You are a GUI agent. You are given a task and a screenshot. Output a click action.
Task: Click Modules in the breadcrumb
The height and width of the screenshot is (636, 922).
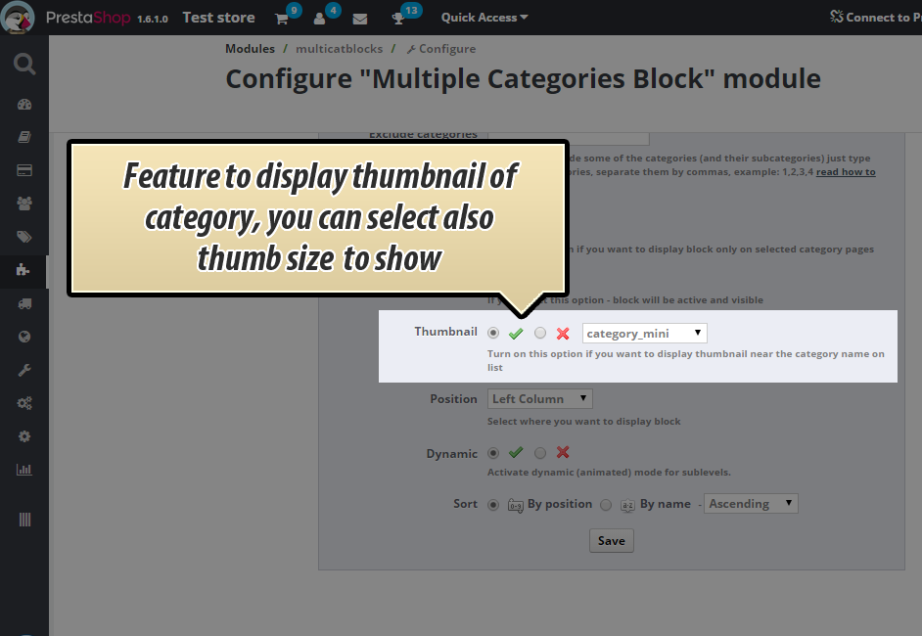[x=250, y=49]
